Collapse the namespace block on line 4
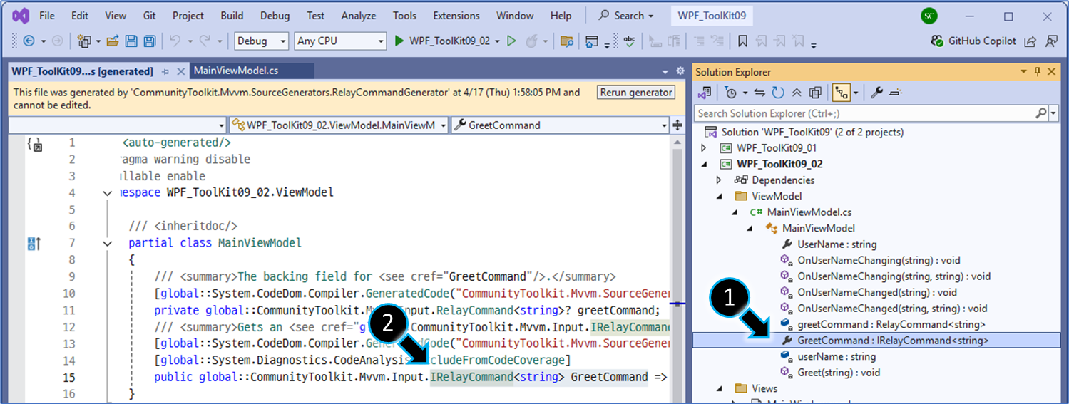Screen dimensions: 1069x404 107,193
